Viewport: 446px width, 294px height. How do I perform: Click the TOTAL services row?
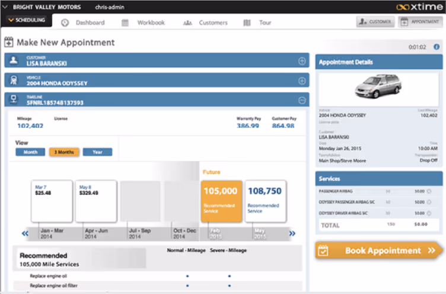tap(378, 225)
